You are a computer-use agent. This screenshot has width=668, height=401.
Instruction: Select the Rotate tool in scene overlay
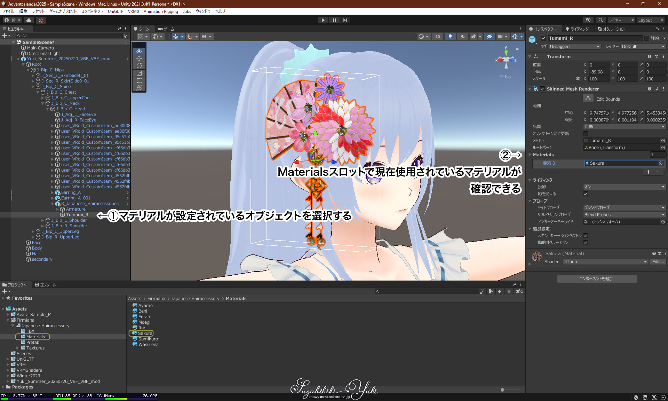pos(139,66)
